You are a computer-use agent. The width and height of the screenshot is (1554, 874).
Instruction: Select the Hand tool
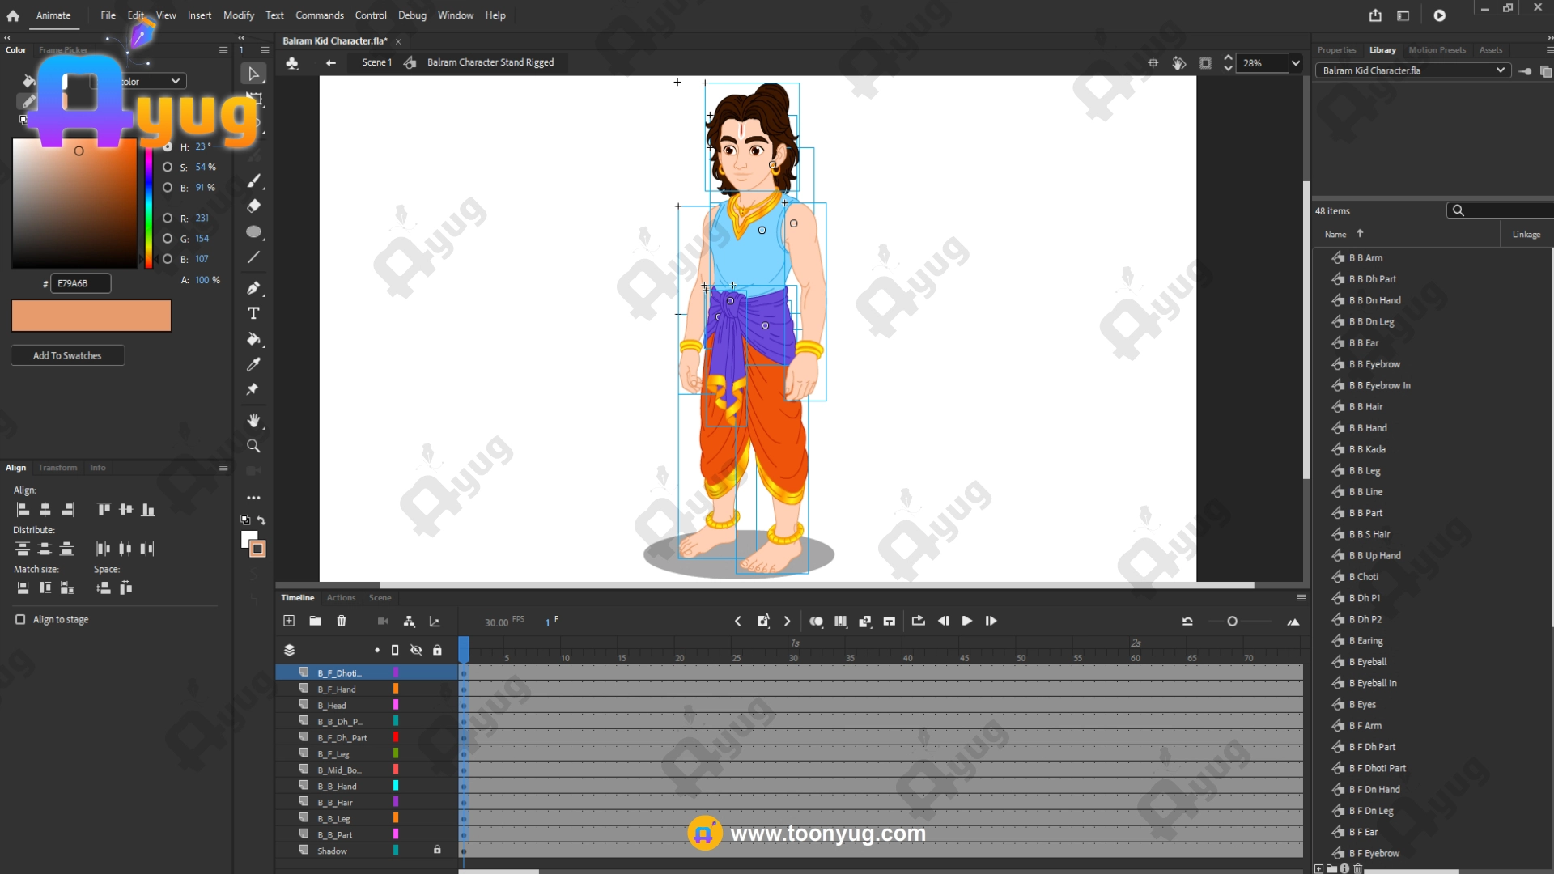pos(253,420)
